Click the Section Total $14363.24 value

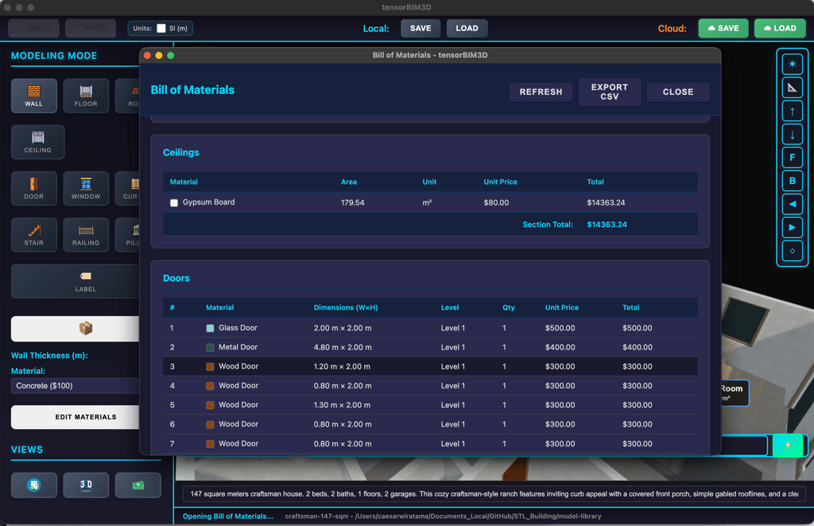tap(607, 224)
